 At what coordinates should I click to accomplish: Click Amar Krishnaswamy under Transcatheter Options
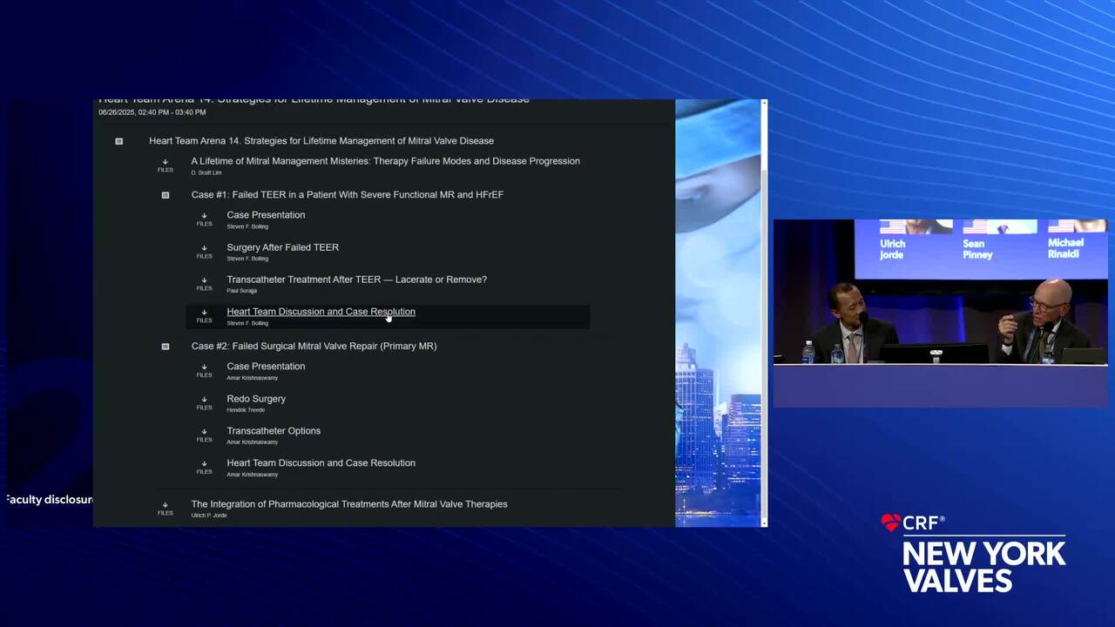tap(253, 442)
